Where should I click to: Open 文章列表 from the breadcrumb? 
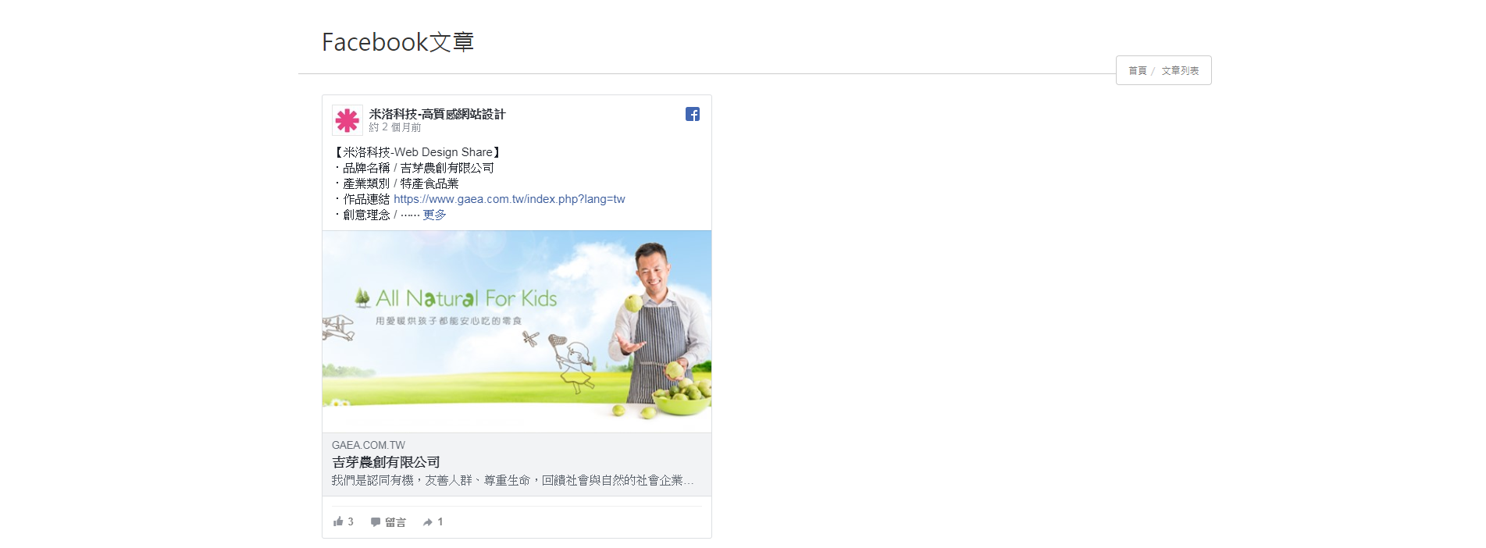click(x=1180, y=71)
